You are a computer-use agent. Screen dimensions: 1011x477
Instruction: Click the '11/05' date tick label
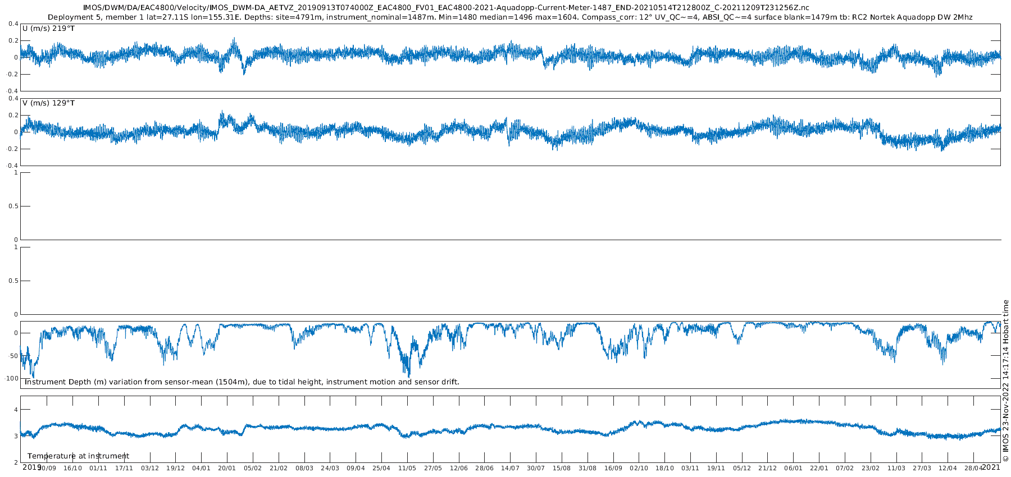407,468
